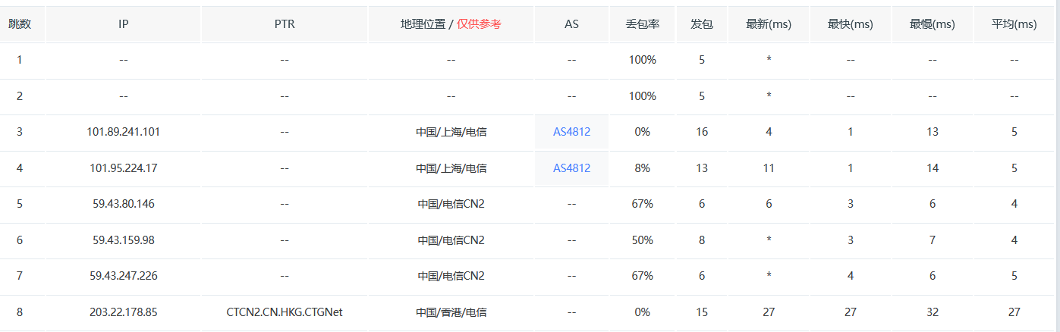Click the IP address 203.22.178.85
1060x332 pixels.
coord(124,312)
